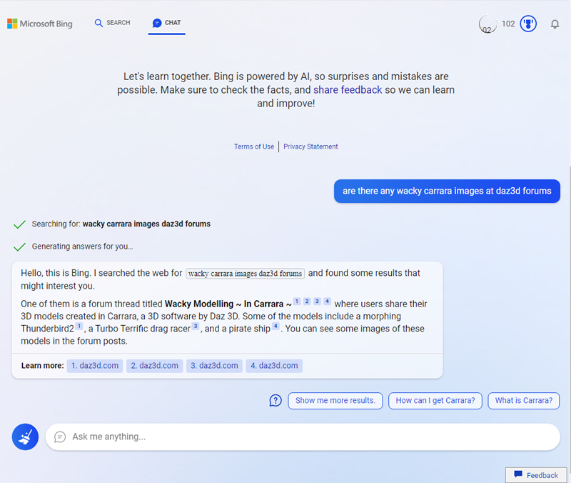Open citation 4 after thread title

[x=328, y=301]
